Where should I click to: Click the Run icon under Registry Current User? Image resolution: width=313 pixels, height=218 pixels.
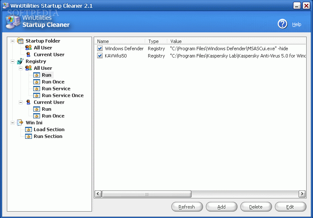pyautogui.click(x=37, y=109)
